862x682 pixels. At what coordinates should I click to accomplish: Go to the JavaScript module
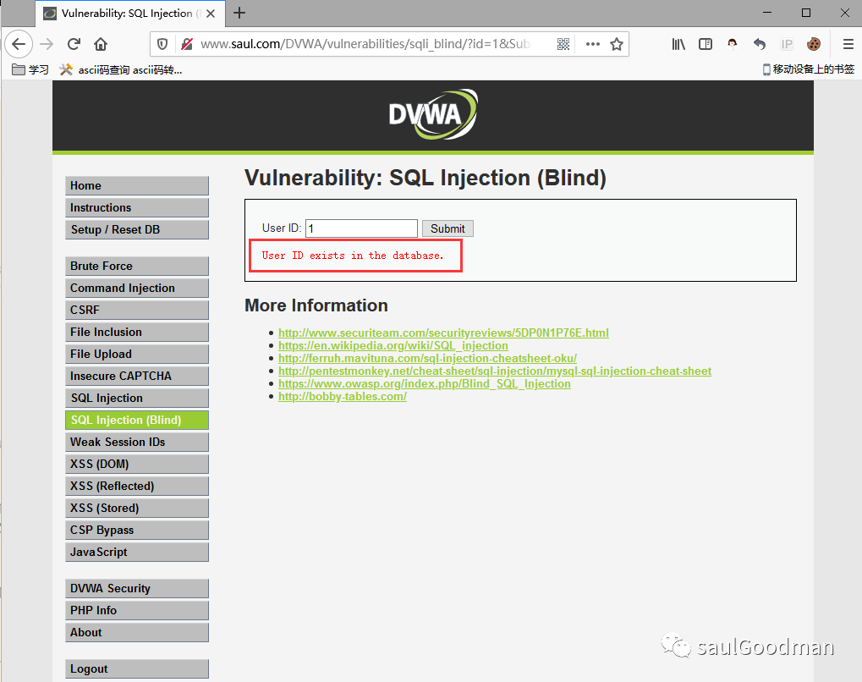137,552
